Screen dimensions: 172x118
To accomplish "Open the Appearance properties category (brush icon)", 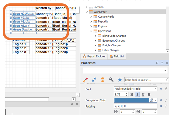I will 85,79.
